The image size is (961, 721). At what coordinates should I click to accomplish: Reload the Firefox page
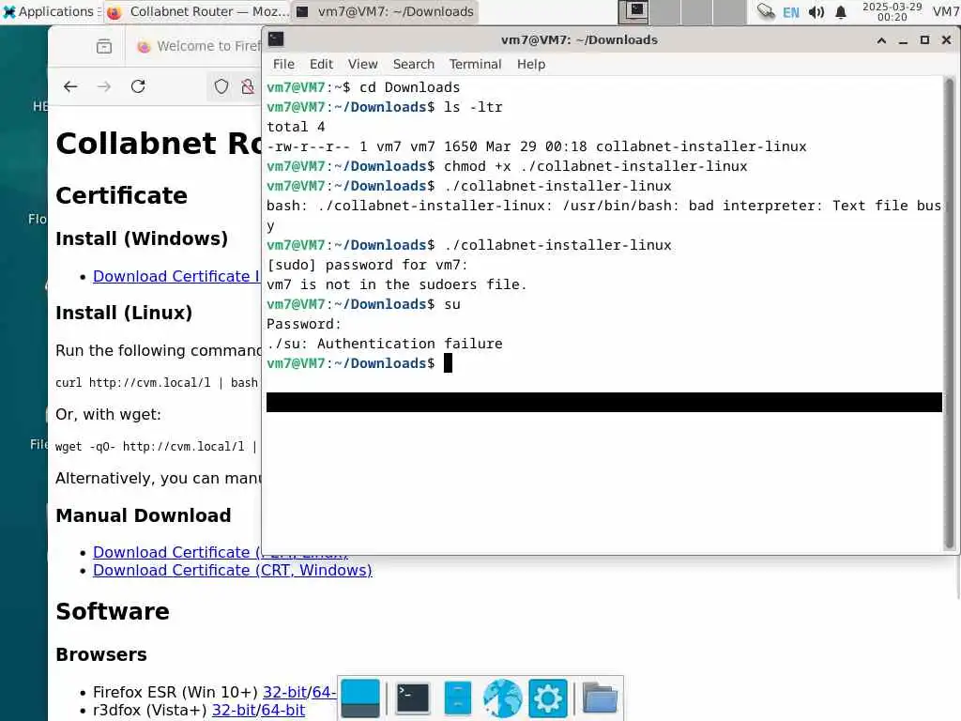pyautogui.click(x=138, y=86)
